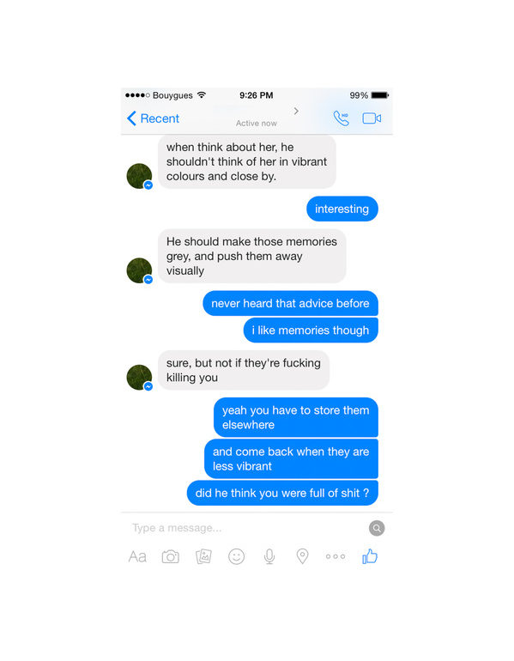This screenshot has width=514, height=661.
Task: Start a voice call with phone icon
Action: (x=341, y=118)
